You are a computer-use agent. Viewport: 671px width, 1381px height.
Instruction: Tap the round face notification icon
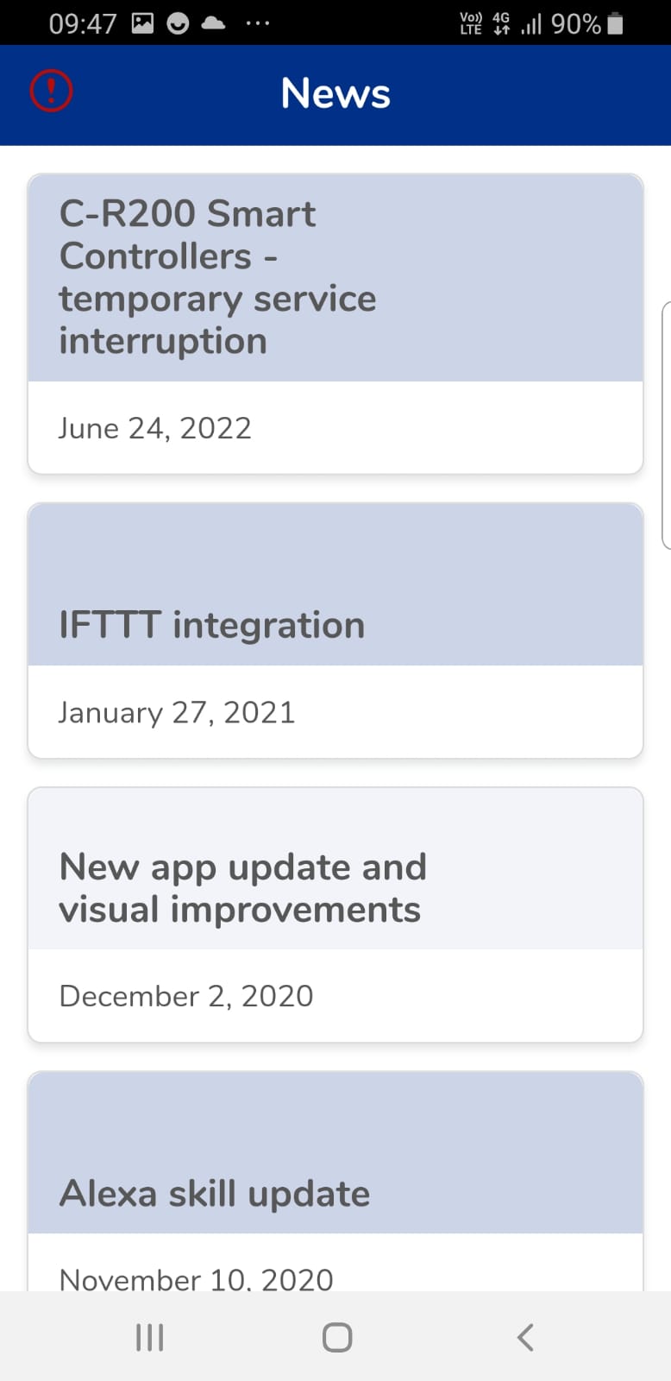(178, 23)
